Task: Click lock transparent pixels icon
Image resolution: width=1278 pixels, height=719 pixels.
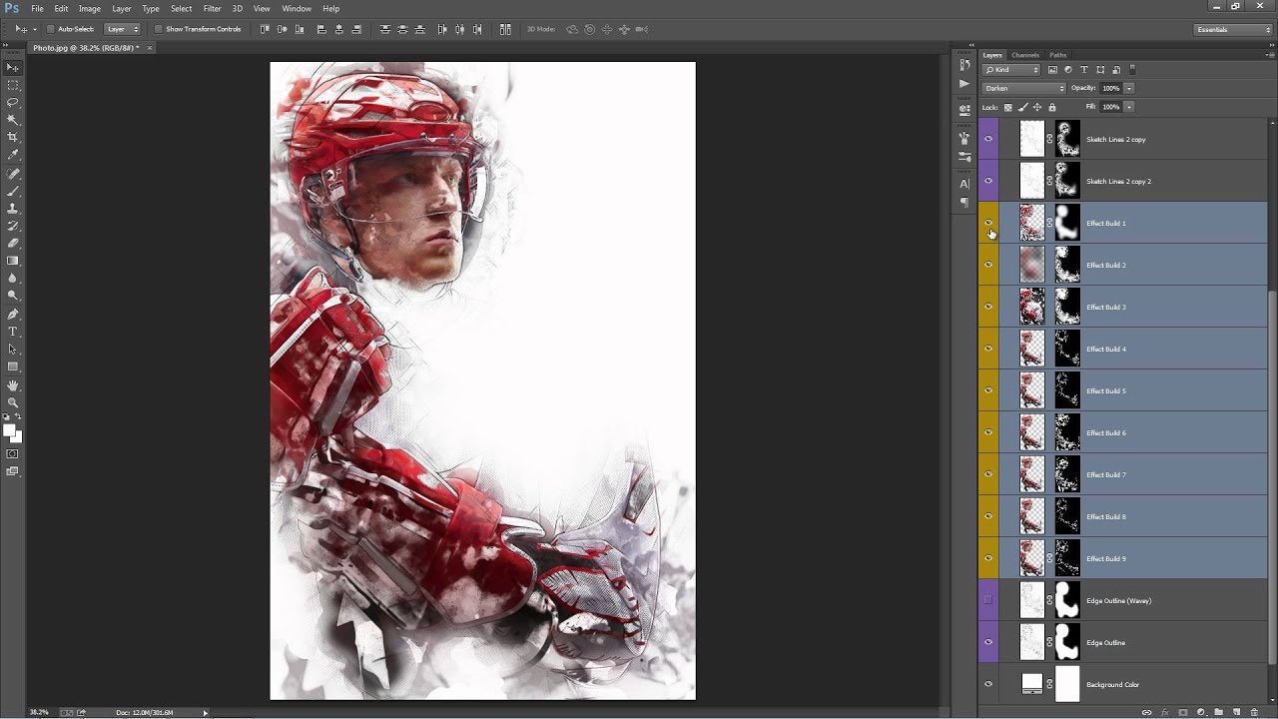Action: pos(1007,107)
